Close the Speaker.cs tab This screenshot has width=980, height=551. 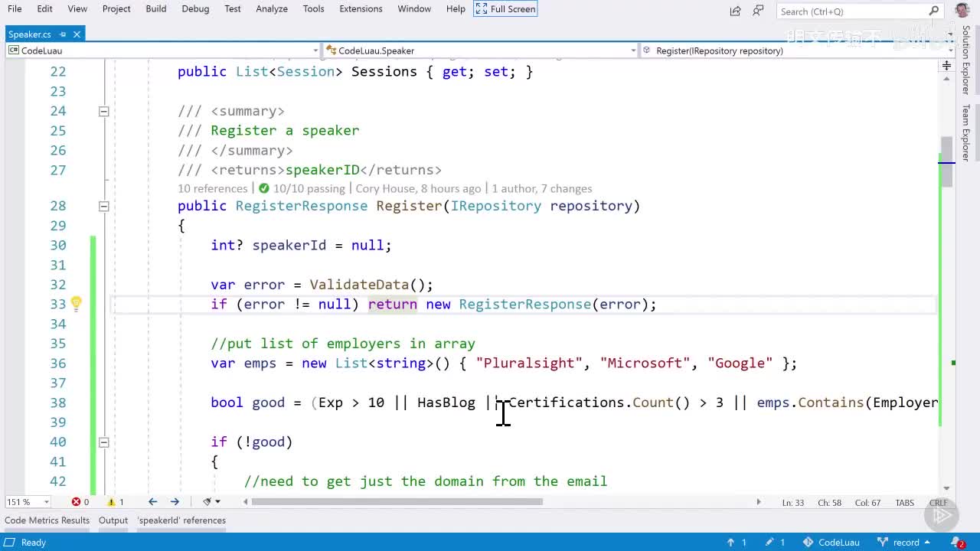click(x=77, y=34)
